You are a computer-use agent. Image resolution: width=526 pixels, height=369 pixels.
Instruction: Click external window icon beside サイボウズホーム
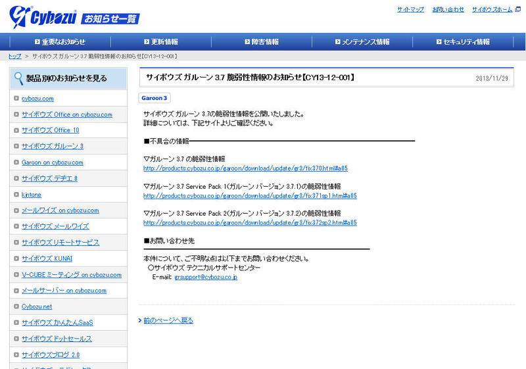tap(517, 10)
